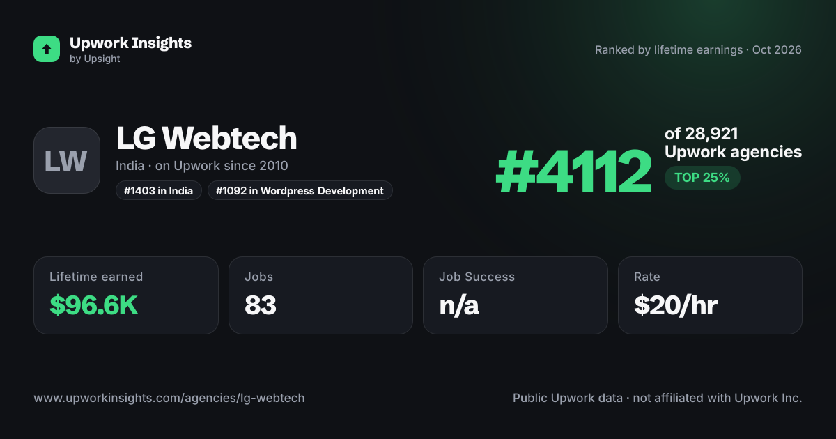This screenshot has height=439, width=836.
Task: Open the upworkinsights.com agency URL
Action: tap(169, 398)
